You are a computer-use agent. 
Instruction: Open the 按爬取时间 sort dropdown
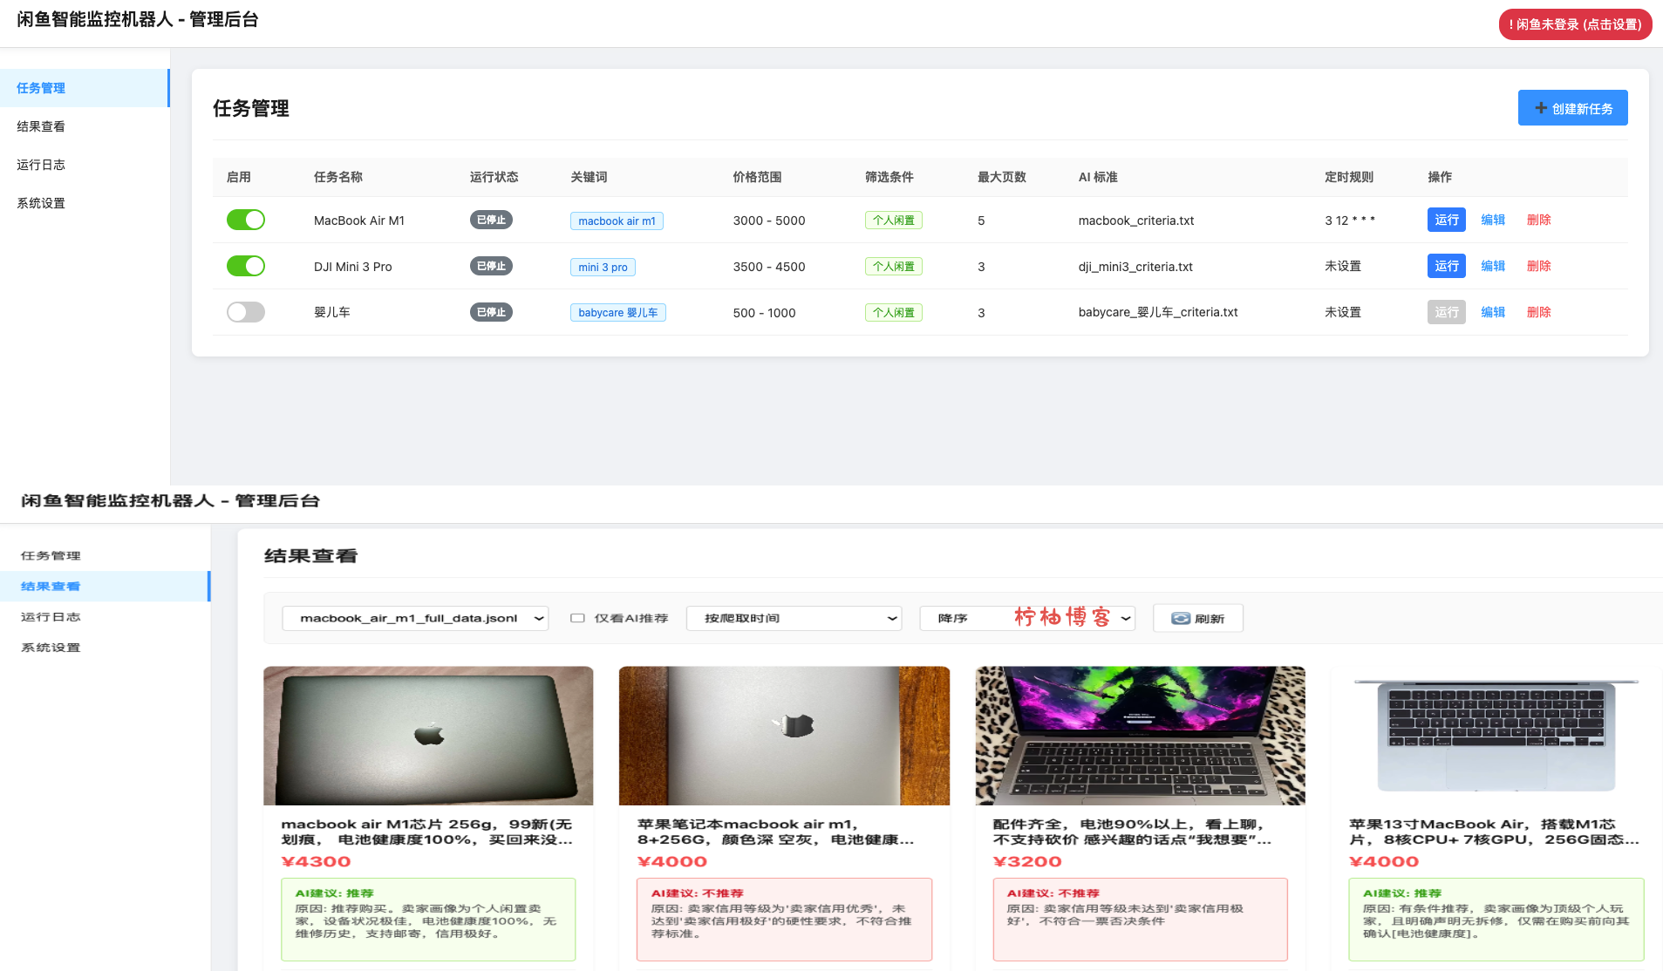click(x=793, y=618)
